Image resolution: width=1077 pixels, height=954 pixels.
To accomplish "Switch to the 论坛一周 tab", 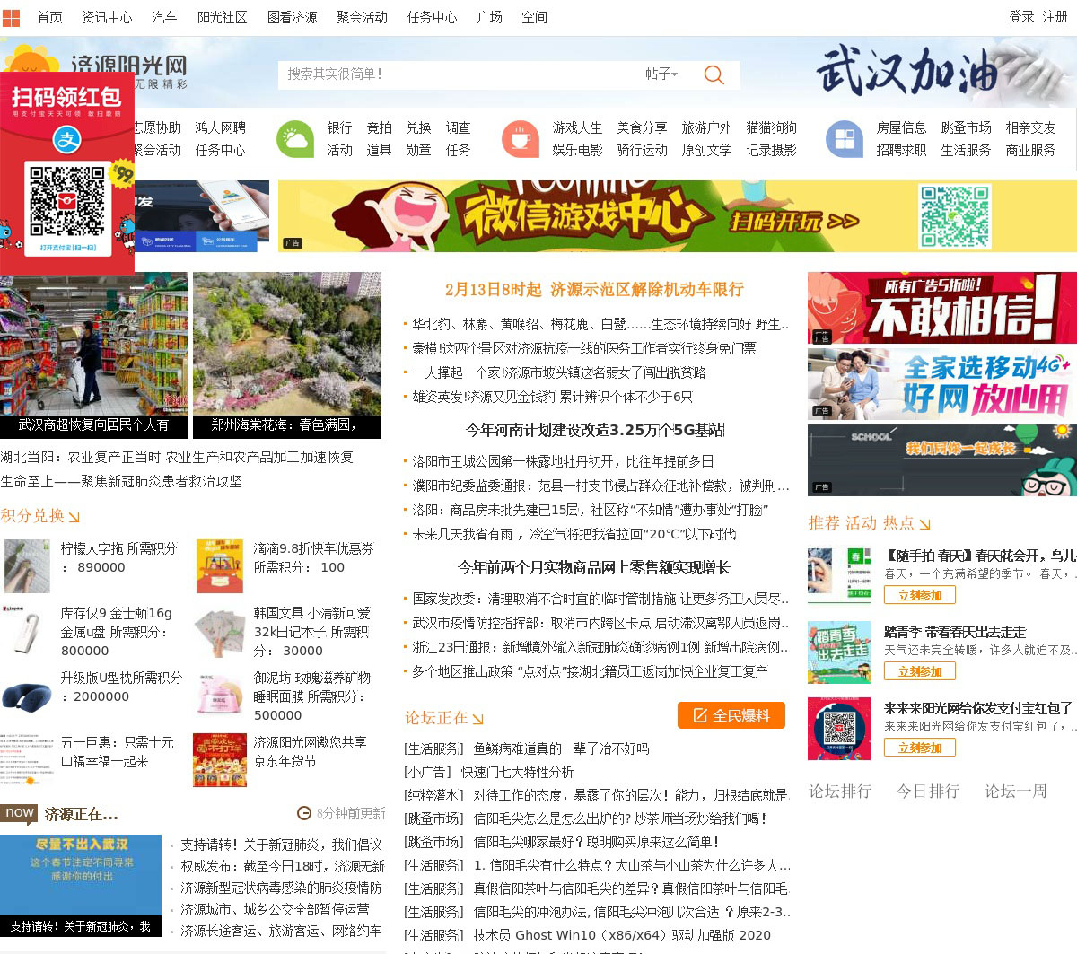I will point(1016,791).
